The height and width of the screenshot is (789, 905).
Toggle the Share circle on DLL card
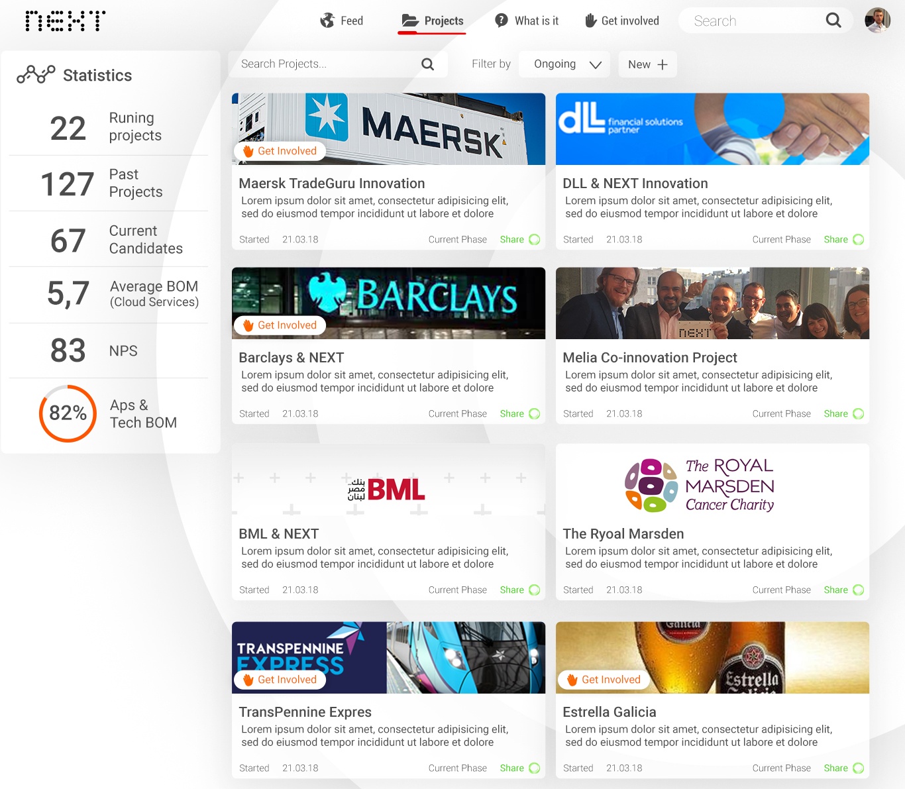tap(859, 240)
